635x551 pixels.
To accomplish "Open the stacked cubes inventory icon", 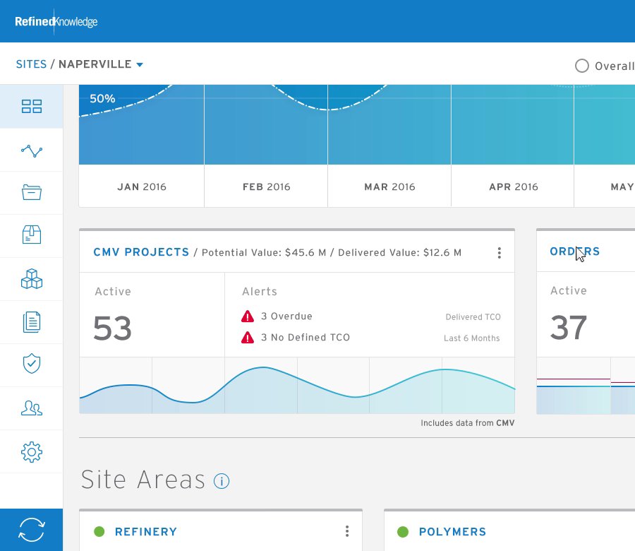I will (x=32, y=279).
